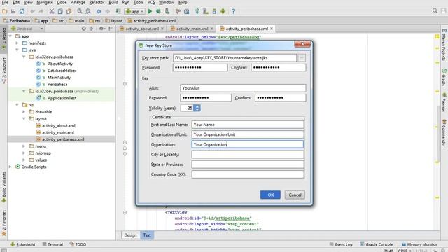Expand the manifests folder
This screenshot has width=448, height=252.
click(17, 43)
